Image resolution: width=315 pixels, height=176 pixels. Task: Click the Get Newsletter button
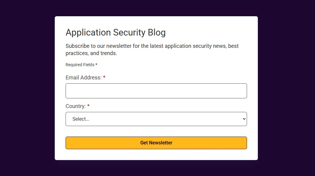point(156,143)
